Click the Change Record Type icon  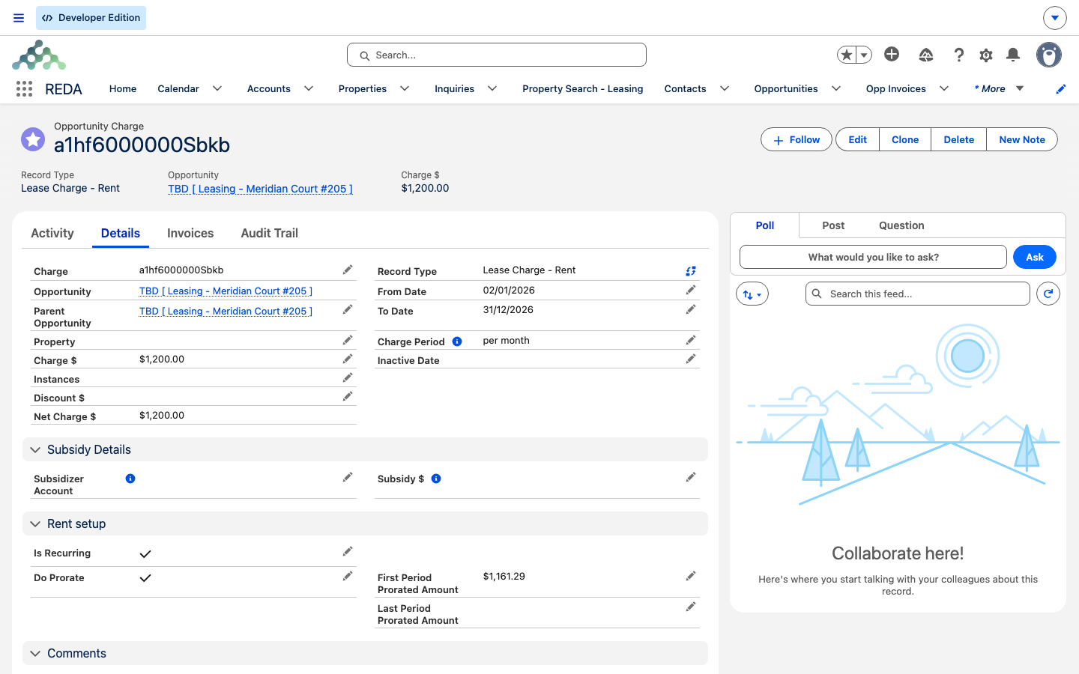(x=691, y=271)
